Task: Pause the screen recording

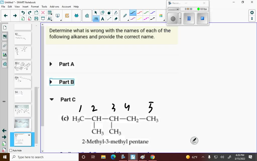Action: point(188,18)
